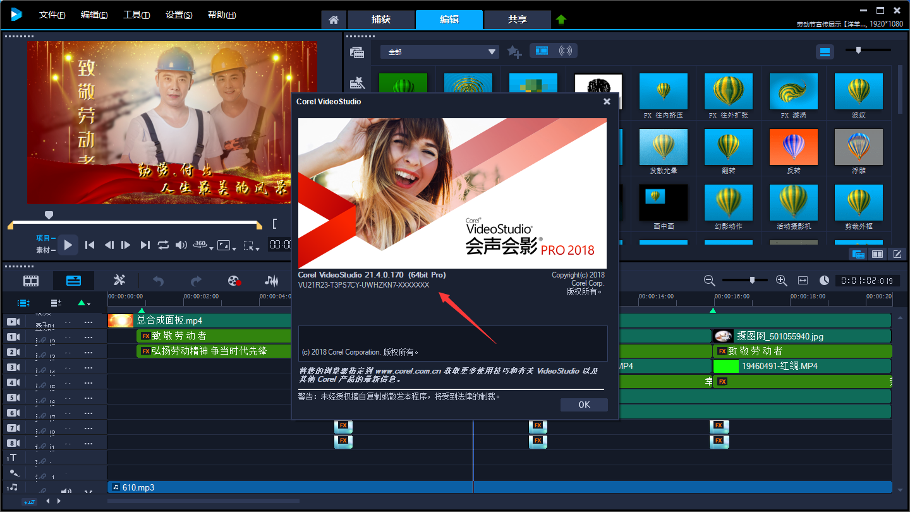Zoom out the timeline
Image resolution: width=910 pixels, height=512 pixels.
pos(710,280)
